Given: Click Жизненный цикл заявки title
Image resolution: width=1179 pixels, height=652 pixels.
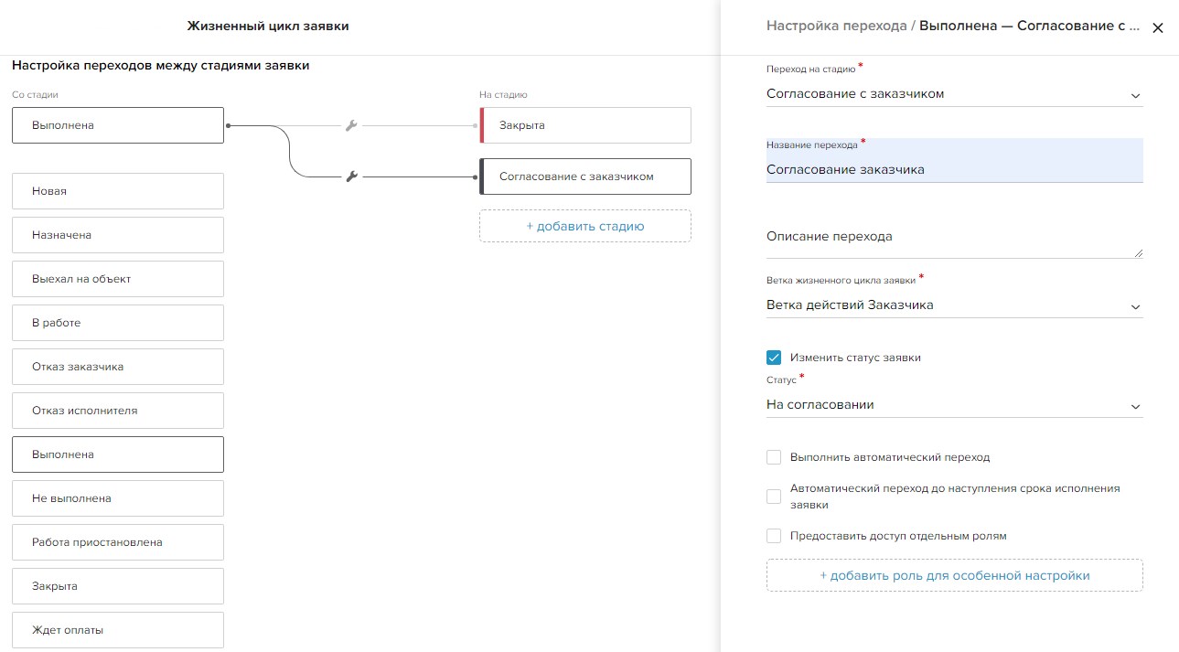Looking at the screenshot, I should pos(268,26).
